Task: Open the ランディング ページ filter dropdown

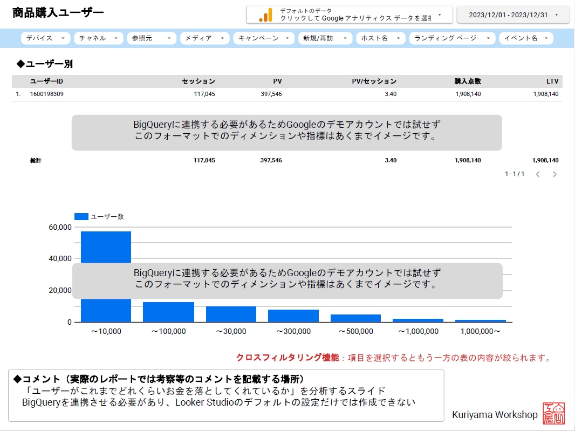Action: (x=452, y=38)
